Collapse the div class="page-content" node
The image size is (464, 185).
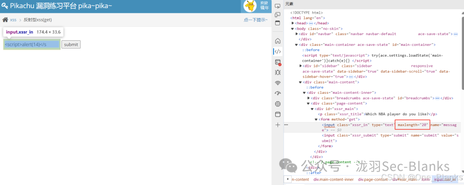(x=308, y=103)
